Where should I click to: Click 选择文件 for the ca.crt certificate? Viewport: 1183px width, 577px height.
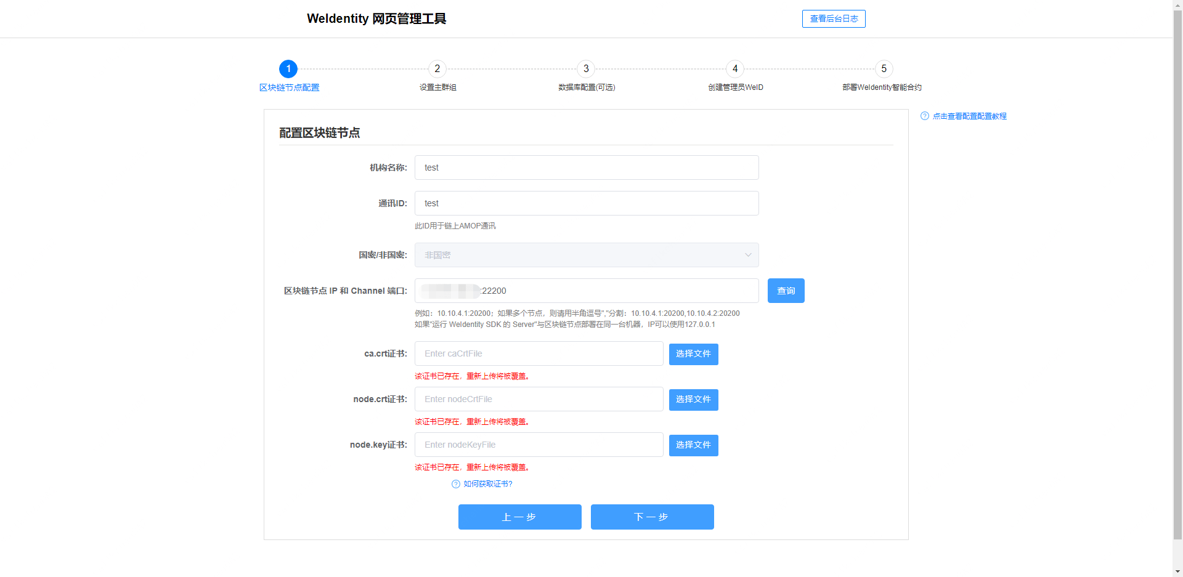(x=693, y=354)
